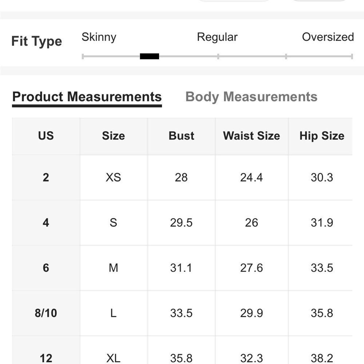Switch to Body Measurements tab
The image size is (364, 364).
[x=251, y=97]
